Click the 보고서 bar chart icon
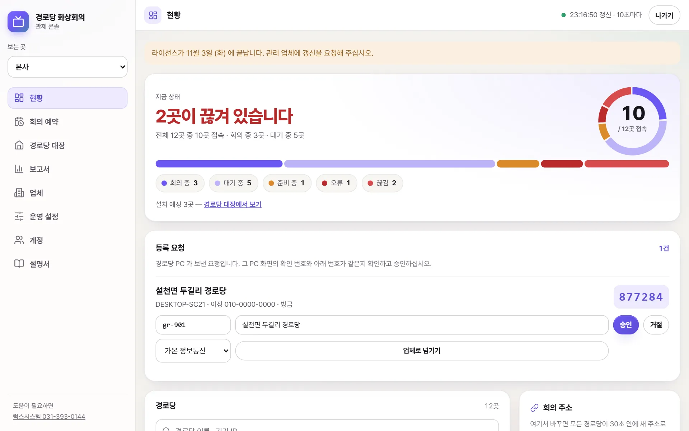The image size is (689, 431). click(19, 169)
